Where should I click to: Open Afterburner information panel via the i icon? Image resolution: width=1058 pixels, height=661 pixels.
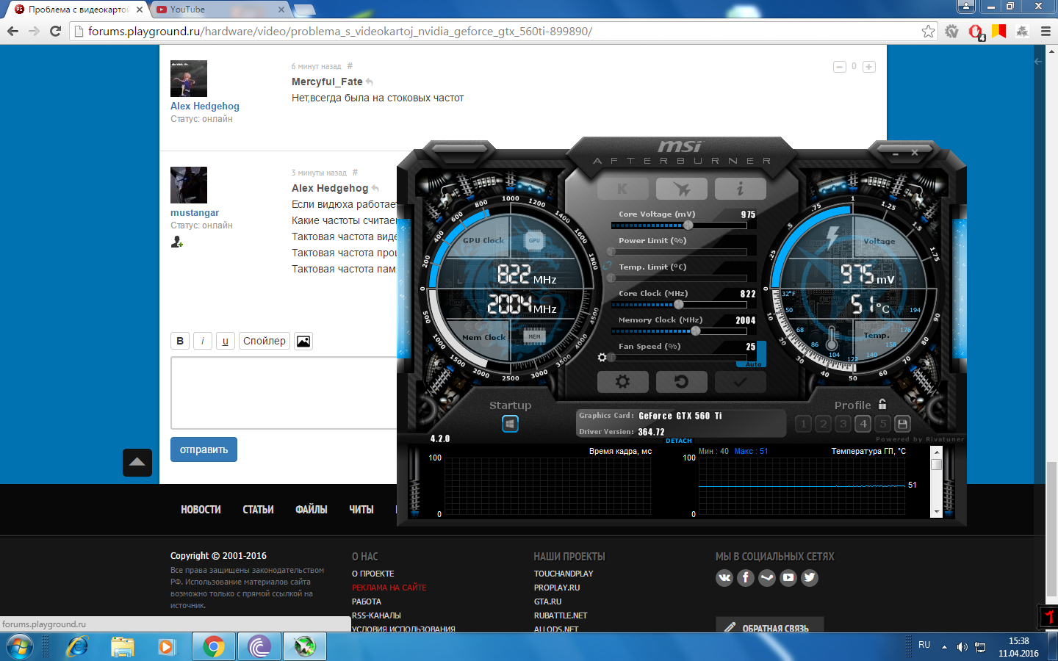pyautogui.click(x=741, y=189)
